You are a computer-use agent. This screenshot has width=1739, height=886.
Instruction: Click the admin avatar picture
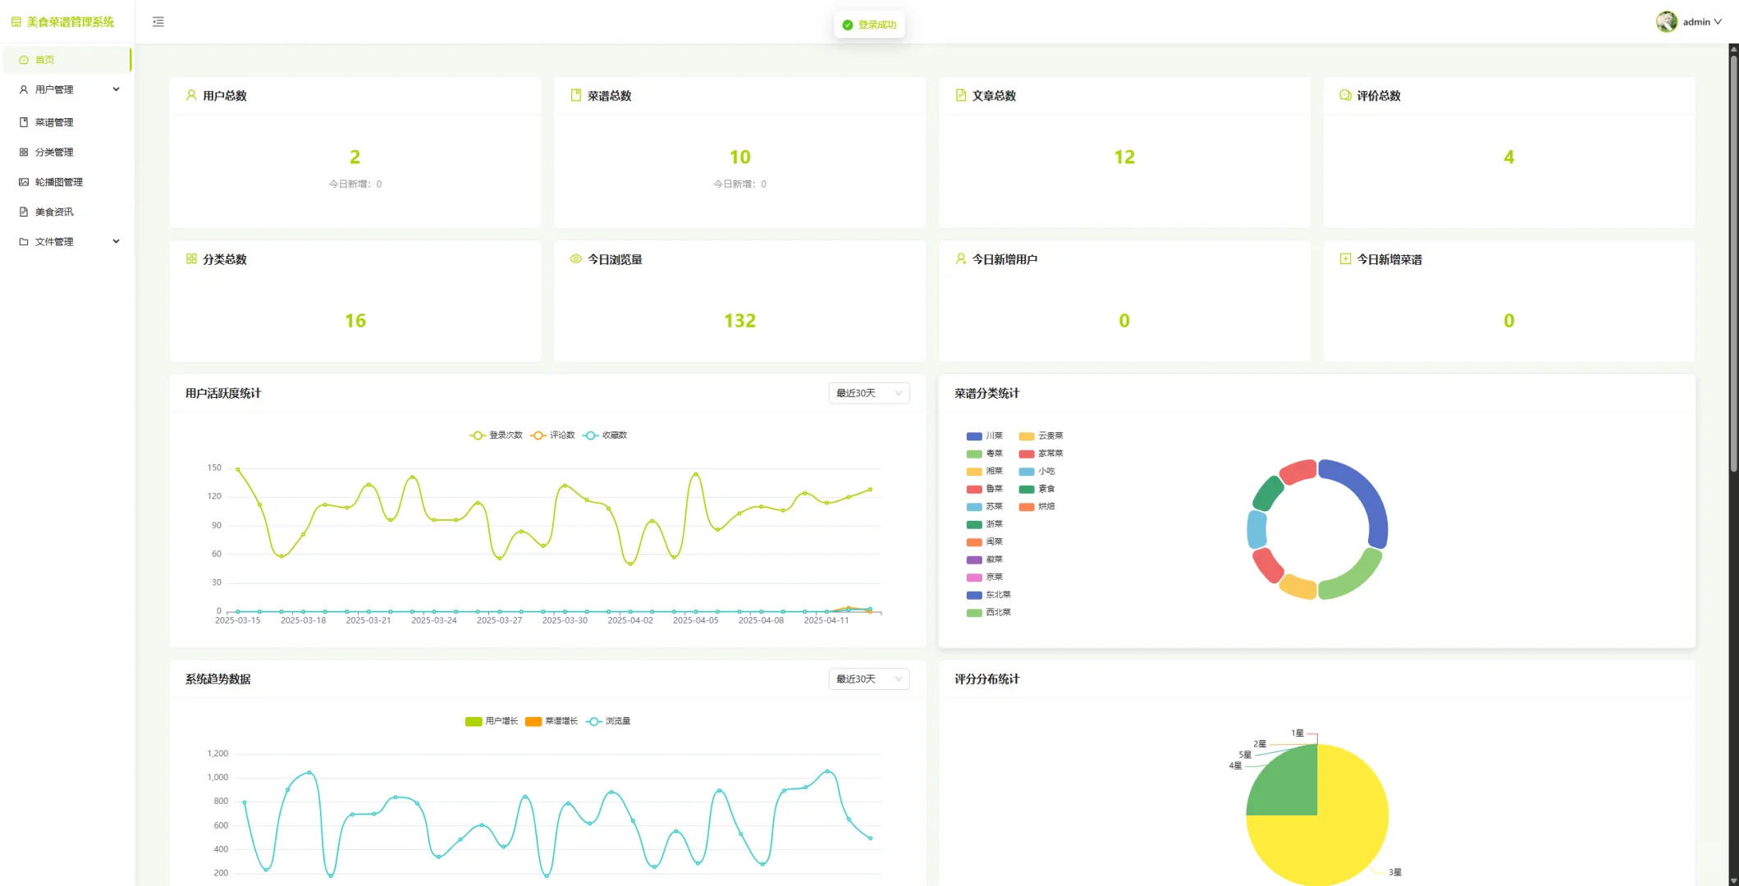(1666, 22)
